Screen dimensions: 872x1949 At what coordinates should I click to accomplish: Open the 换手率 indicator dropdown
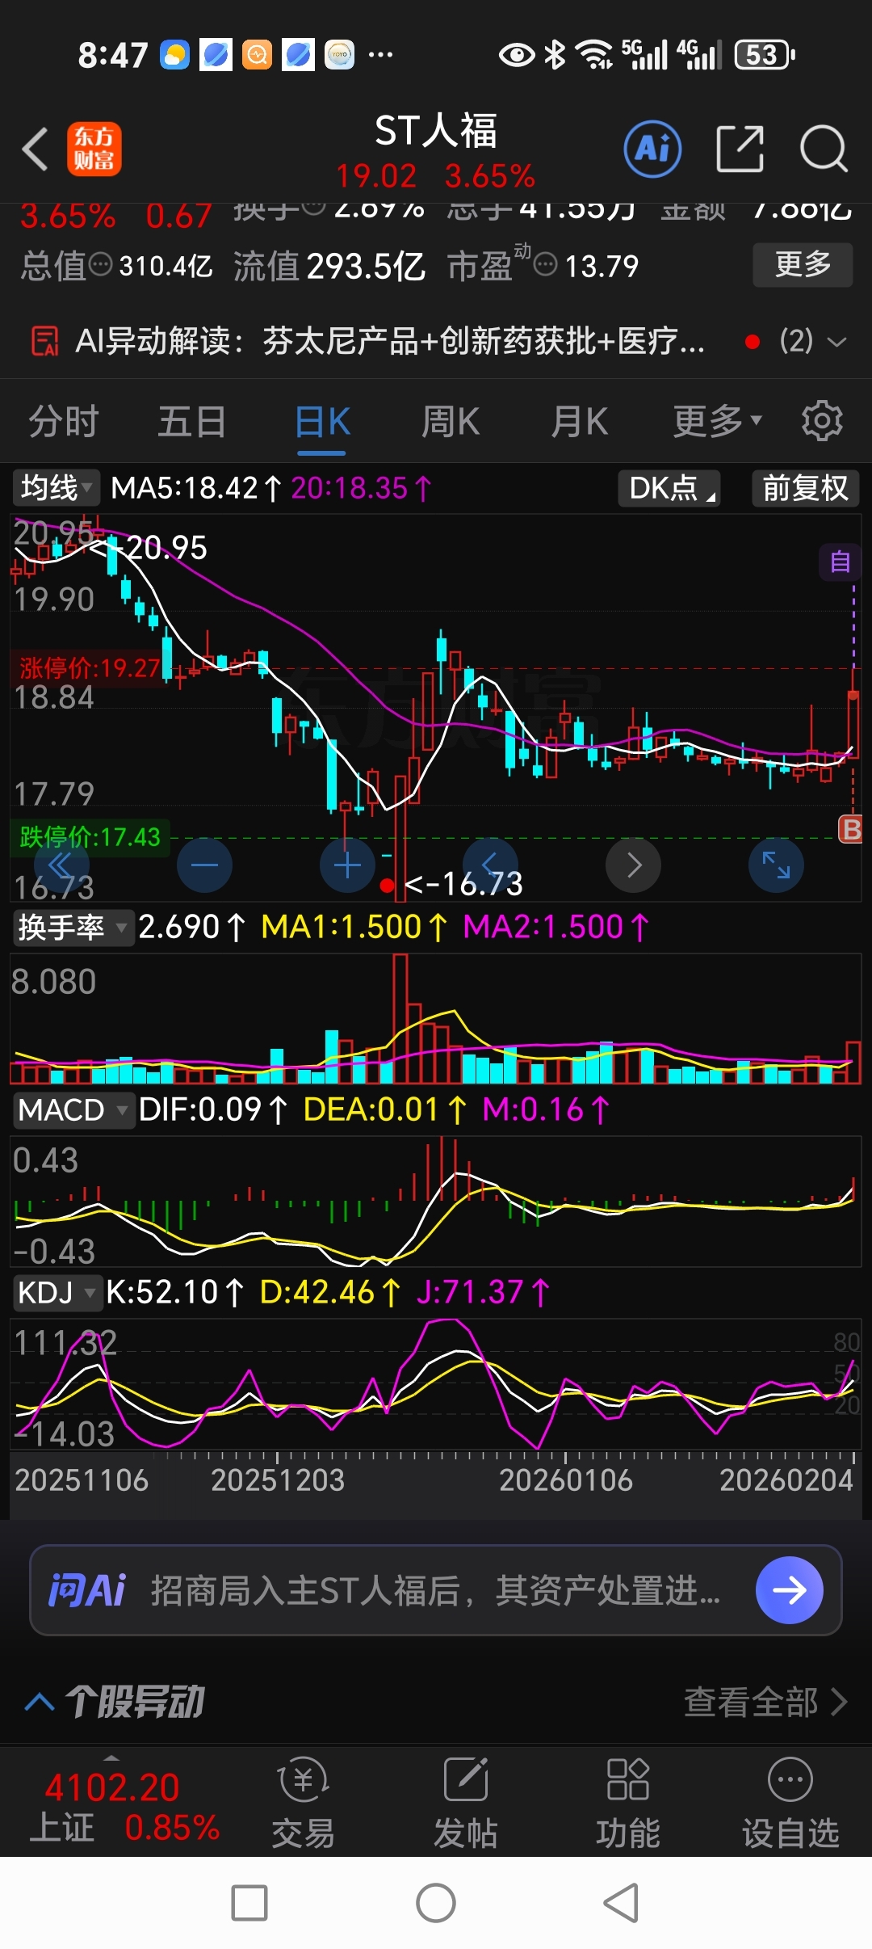tap(72, 927)
